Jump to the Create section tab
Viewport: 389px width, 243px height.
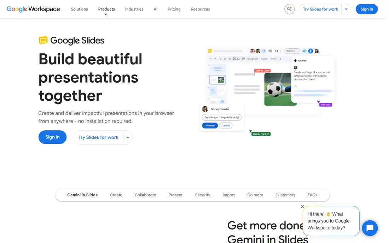(x=116, y=195)
